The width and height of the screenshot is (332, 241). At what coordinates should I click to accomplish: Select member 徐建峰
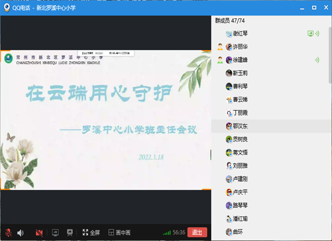[271, 60]
